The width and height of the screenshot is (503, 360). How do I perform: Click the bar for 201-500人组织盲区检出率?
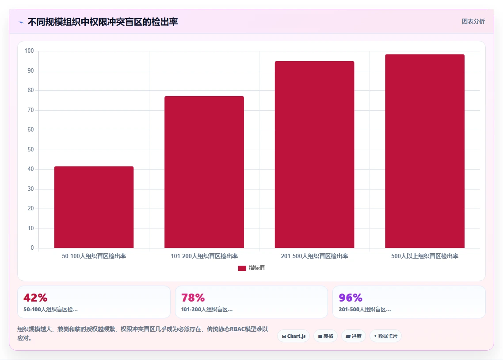(314, 154)
